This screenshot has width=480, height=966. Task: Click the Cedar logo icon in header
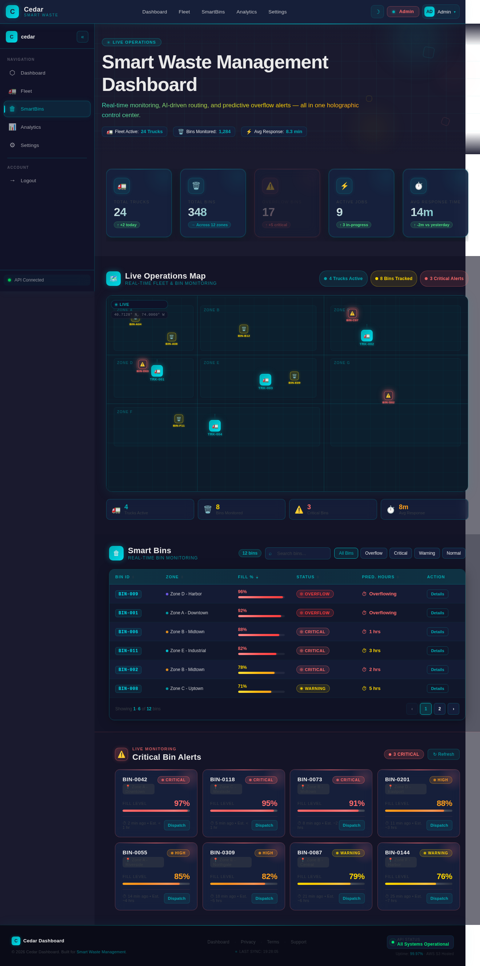click(x=12, y=12)
